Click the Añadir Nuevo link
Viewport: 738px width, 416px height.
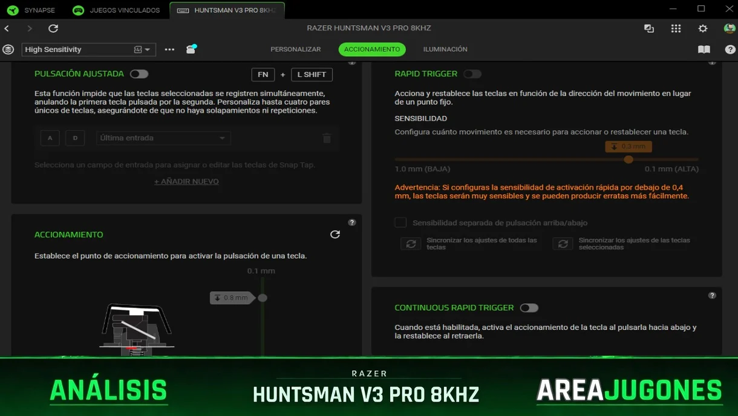pyautogui.click(x=186, y=181)
